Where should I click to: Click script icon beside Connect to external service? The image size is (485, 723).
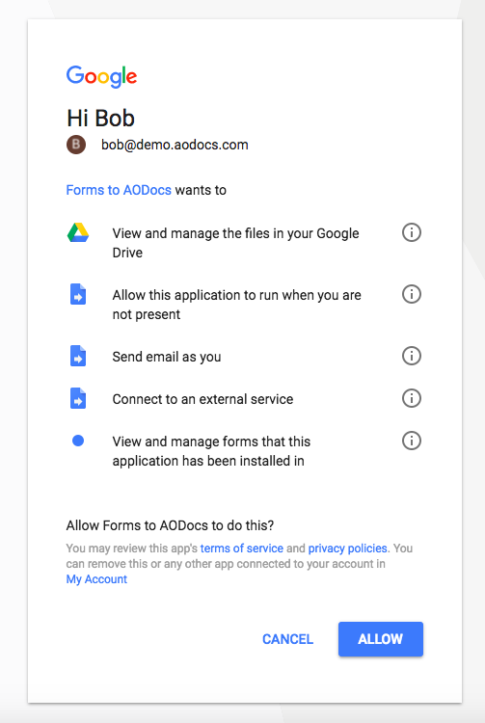pos(78,398)
